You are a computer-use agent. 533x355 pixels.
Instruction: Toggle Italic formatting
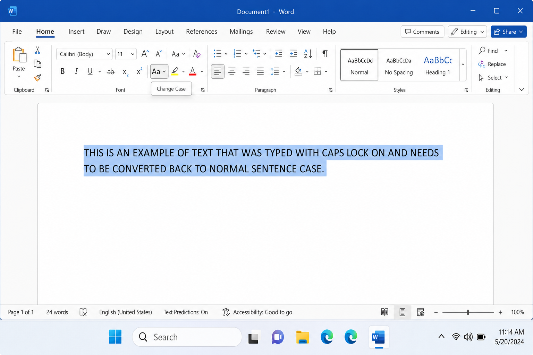coord(76,71)
